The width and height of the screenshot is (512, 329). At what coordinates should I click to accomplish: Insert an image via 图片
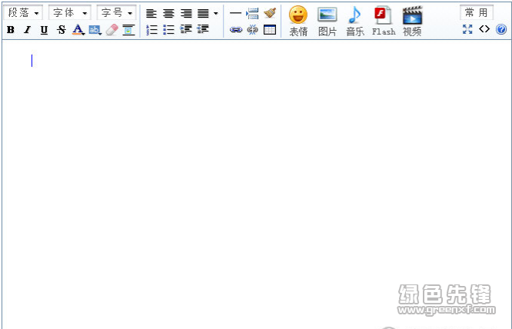327,21
